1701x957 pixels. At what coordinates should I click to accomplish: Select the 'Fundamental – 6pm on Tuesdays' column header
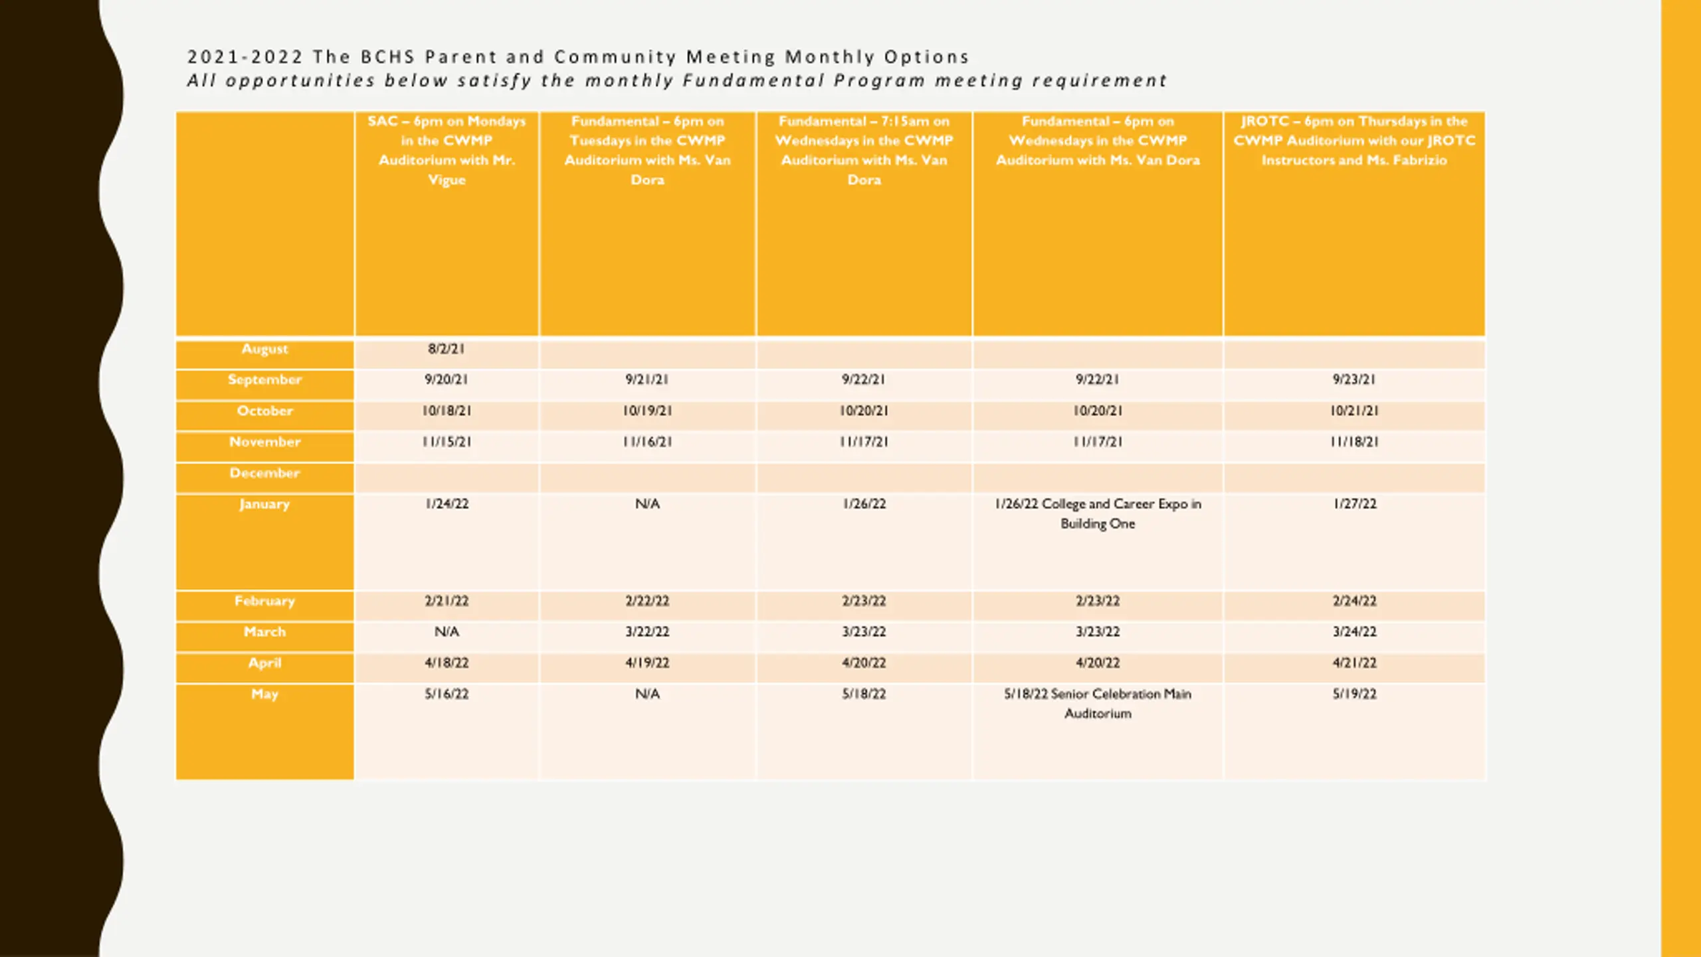647,224
